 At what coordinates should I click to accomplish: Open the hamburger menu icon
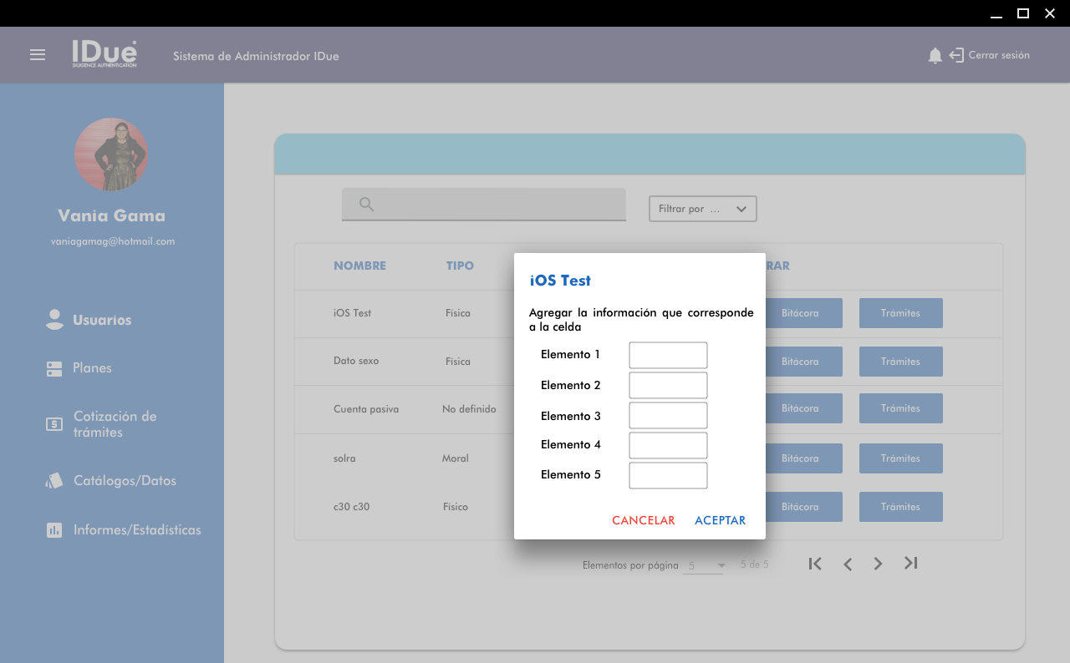click(38, 55)
